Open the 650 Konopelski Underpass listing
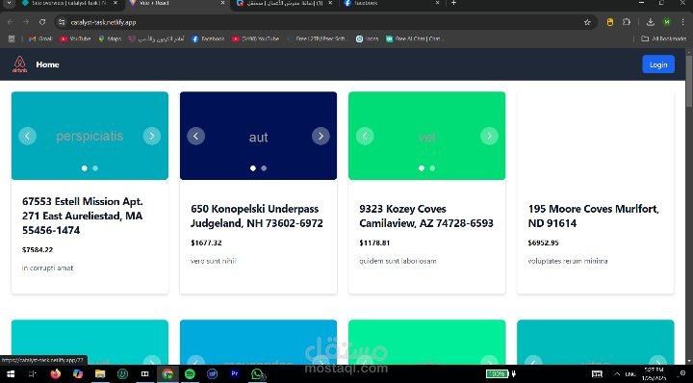This screenshot has height=383, width=693. pos(257,216)
